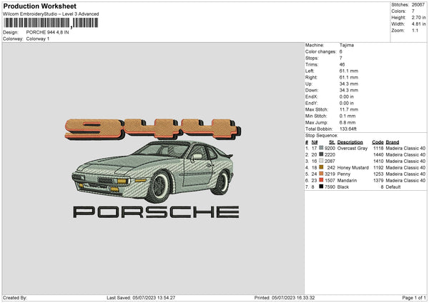429x303 pixels.
Task: Click the Stop Sequence label
Action: 321,134
